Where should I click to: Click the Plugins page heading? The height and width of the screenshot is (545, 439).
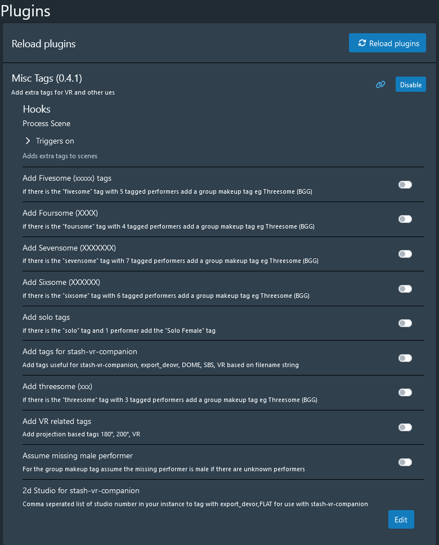tap(25, 11)
